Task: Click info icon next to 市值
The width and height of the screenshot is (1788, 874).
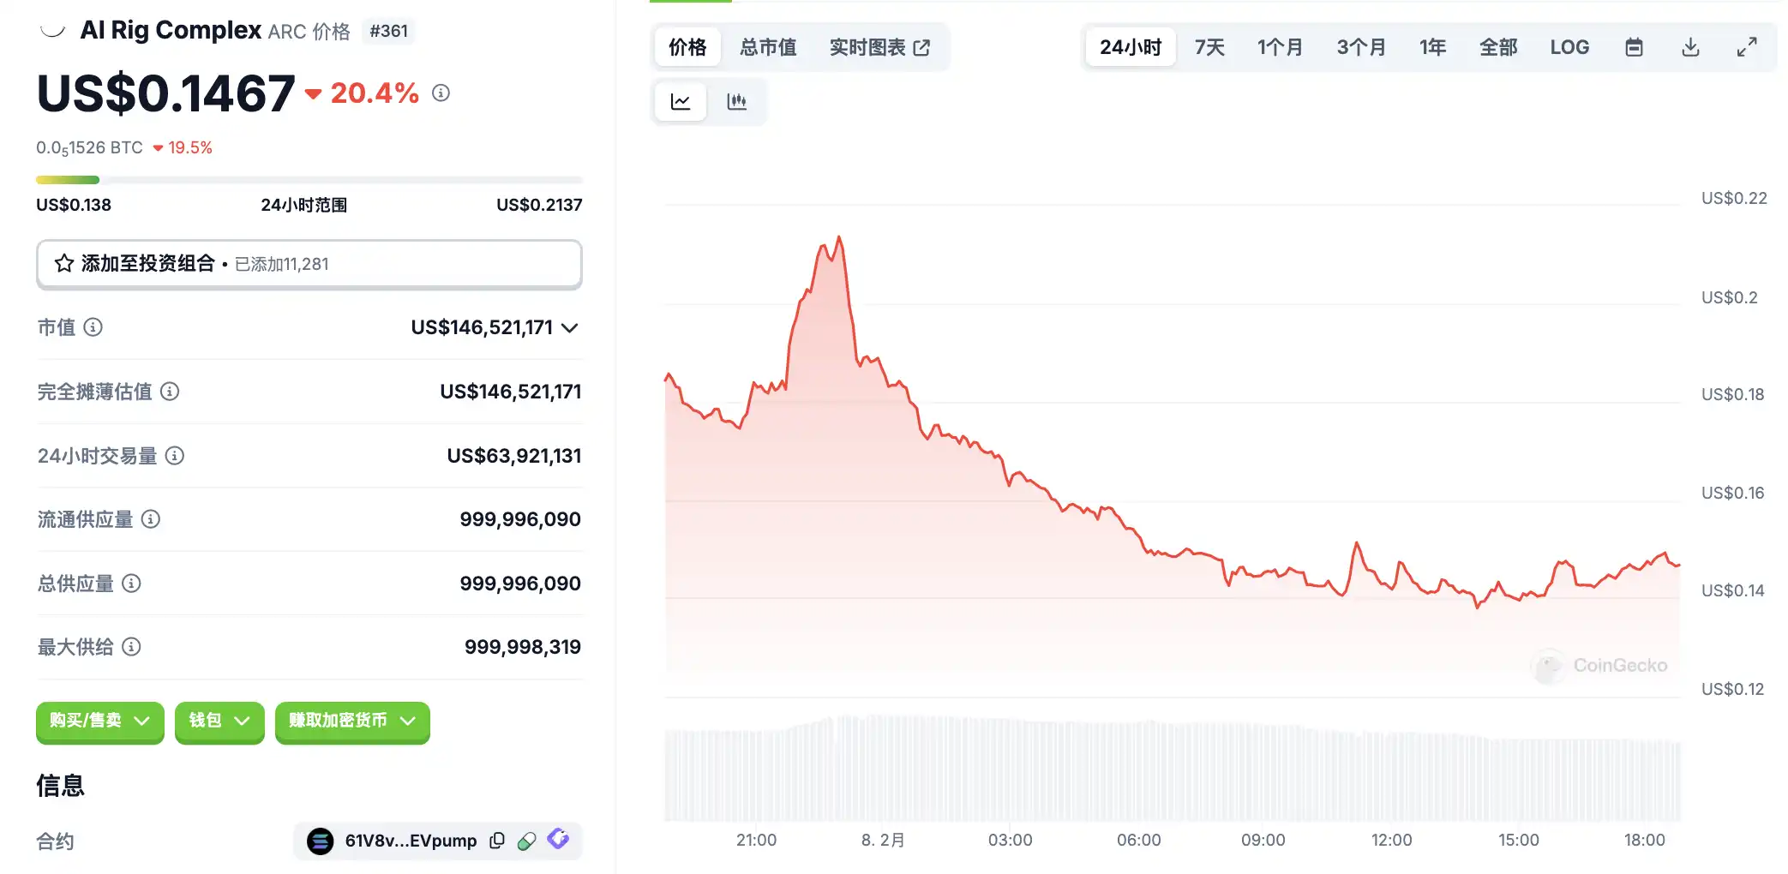Action: [93, 327]
